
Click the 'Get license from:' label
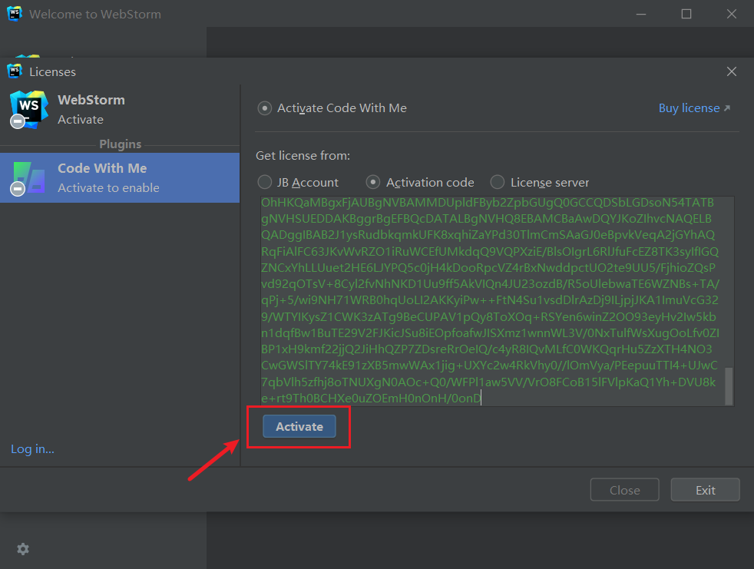(303, 156)
